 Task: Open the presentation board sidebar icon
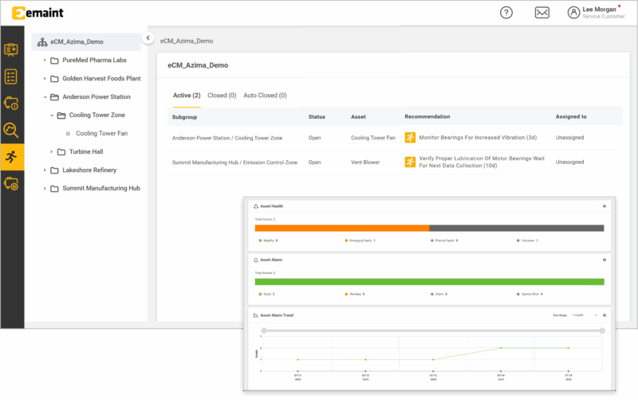pos(12,49)
